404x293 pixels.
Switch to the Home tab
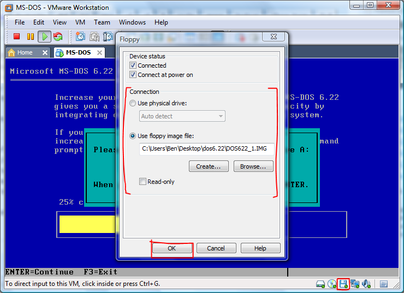pyautogui.click(x=25, y=52)
